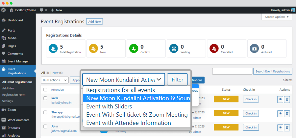View karla's registration with eye icon

(280, 99)
